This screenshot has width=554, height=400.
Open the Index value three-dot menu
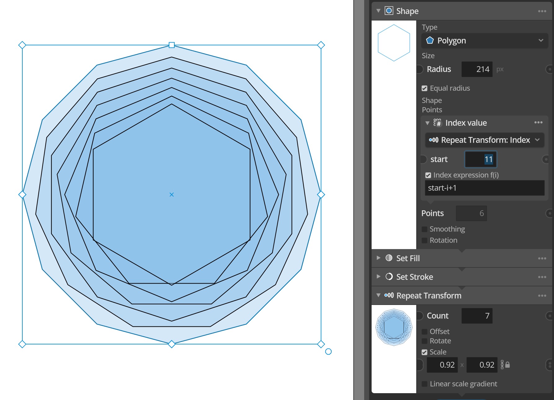pos(538,123)
